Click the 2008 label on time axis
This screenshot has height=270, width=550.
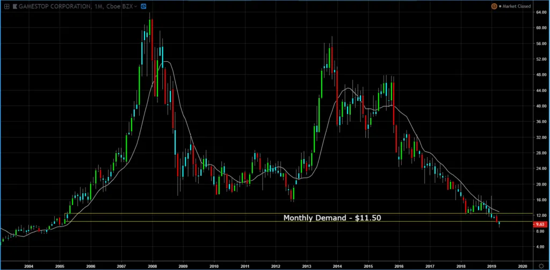[152, 266]
